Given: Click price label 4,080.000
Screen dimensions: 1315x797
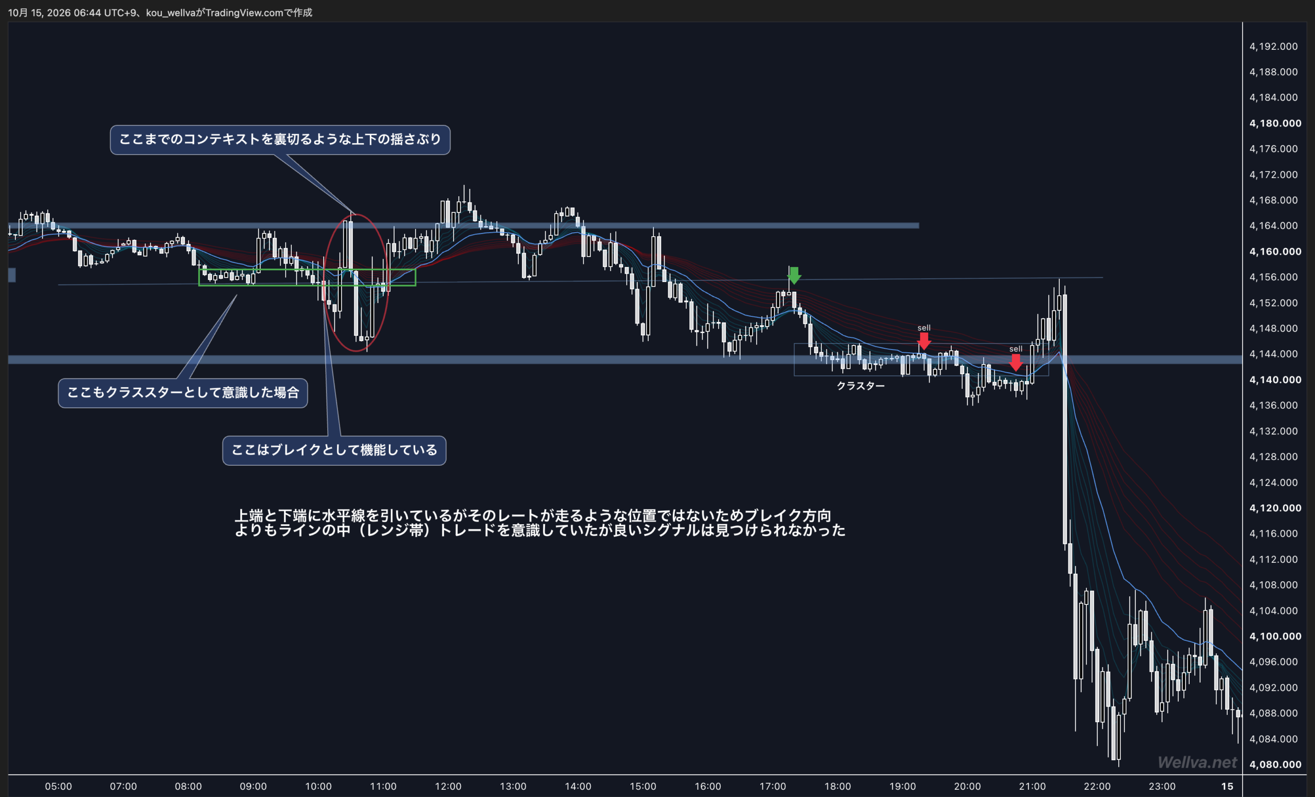Looking at the screenshot, I should (x=1275, y=765).
